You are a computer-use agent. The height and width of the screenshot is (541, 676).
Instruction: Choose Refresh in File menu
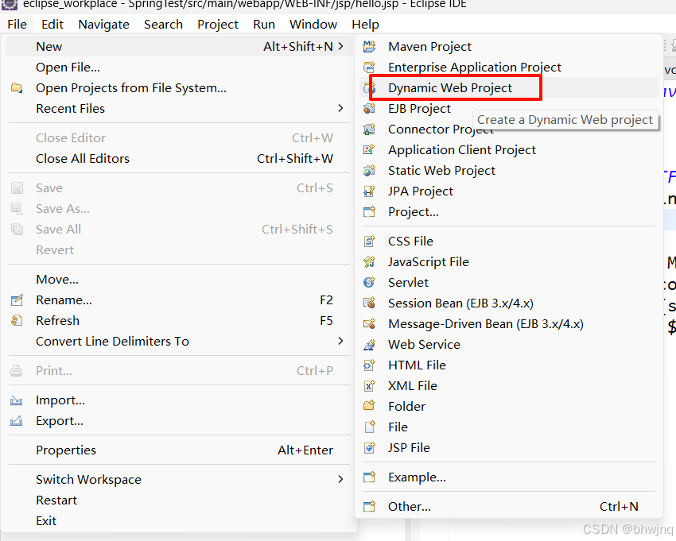point(179,320)
